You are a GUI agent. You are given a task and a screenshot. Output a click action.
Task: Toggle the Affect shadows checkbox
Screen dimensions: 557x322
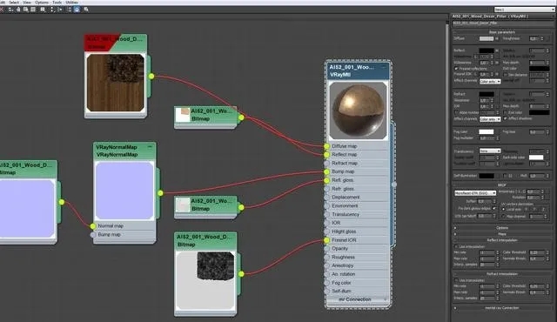(506, 118)
